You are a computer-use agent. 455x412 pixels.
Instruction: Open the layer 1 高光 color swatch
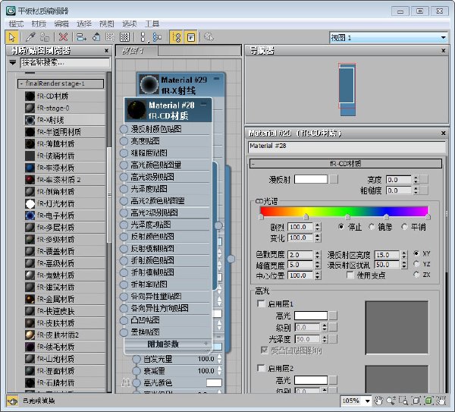[311, 316]
